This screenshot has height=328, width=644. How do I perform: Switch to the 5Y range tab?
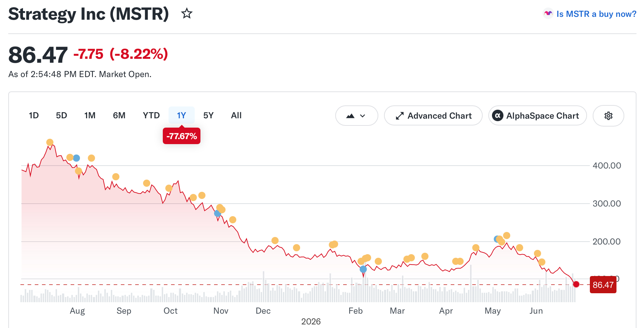point(208,115)
